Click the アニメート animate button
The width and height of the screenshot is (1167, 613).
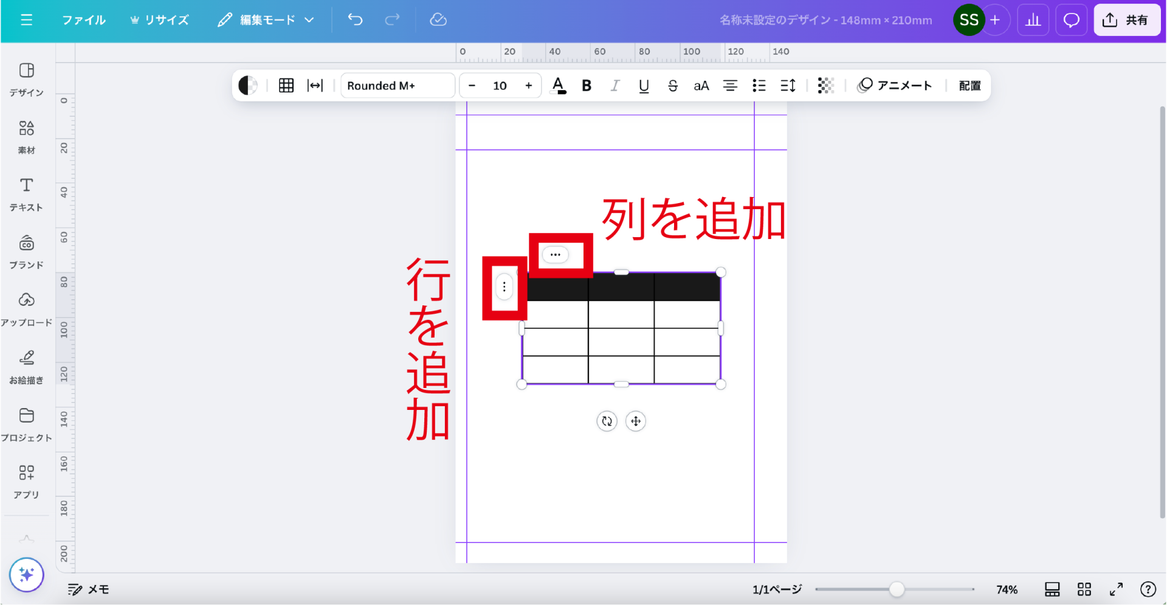894,86
